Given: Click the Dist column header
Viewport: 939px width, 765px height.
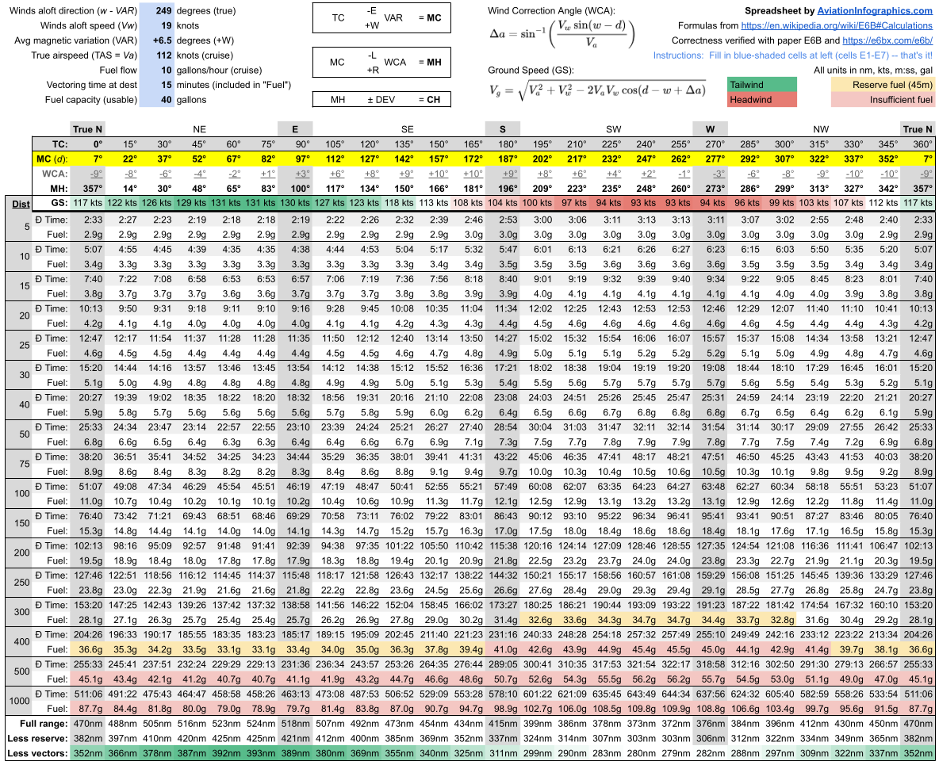Looking at the screenshot, I should pyautogui.click(x=21, y=204).
